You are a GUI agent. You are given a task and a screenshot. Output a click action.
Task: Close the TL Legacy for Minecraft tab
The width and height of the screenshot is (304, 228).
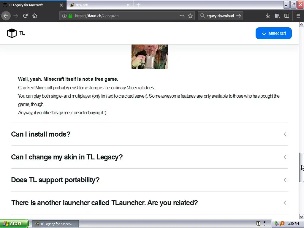[x=61, y=5]
